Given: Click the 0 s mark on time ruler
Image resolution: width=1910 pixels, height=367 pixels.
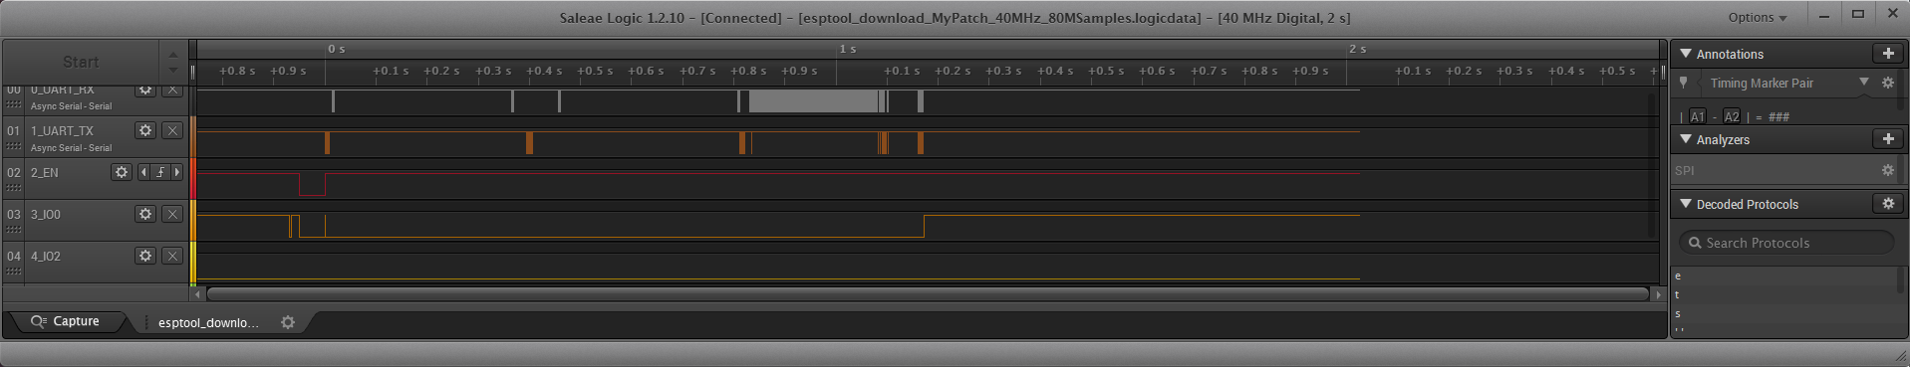Looking at the screenshot, I should (x=337, y=49).
